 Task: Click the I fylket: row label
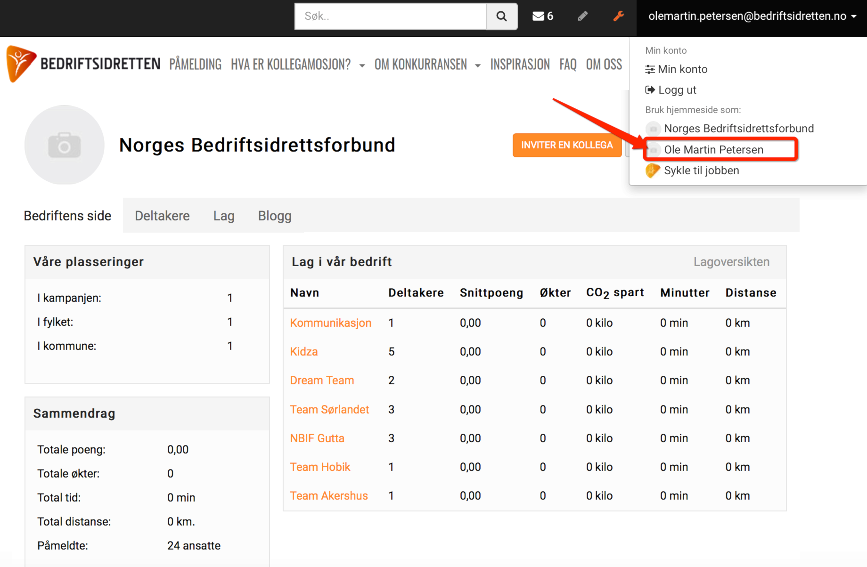pyautogui.click(x=55, y=322)
